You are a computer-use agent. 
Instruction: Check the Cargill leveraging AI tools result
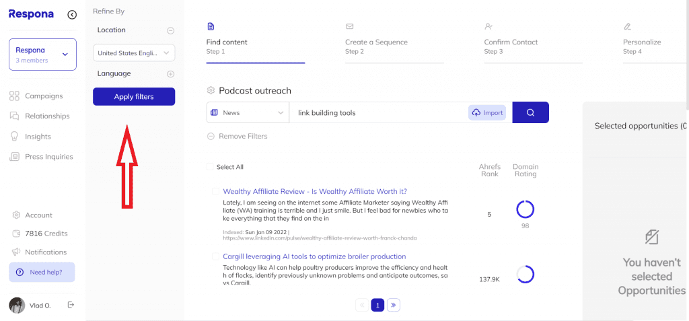(x=215, y=256)
